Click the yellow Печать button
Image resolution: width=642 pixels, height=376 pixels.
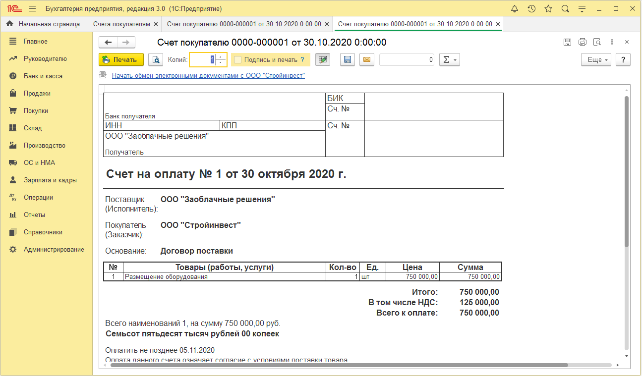(x=121, y=59)
